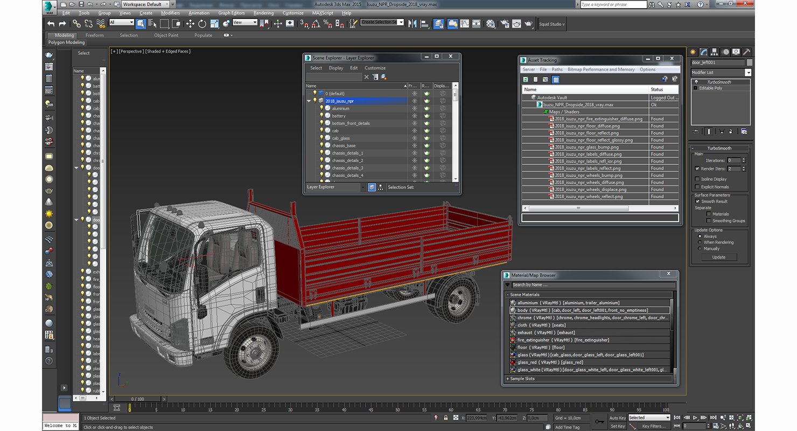The height and width of the screenshot is (431, 797).
Task: Check the Separate by Materials checkbox
Action: [708, 214]
